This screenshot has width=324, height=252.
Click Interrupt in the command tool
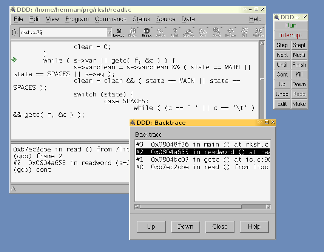tap(291, 35)
